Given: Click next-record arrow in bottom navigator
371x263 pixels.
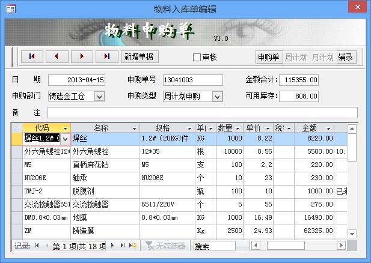Looking at the screenshot, I should click(112, 246).
